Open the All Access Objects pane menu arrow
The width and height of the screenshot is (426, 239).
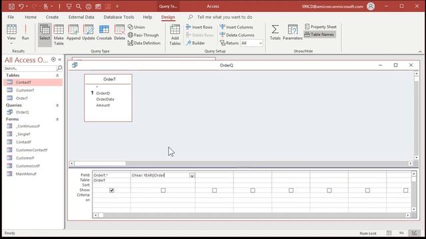pos(53,59)
